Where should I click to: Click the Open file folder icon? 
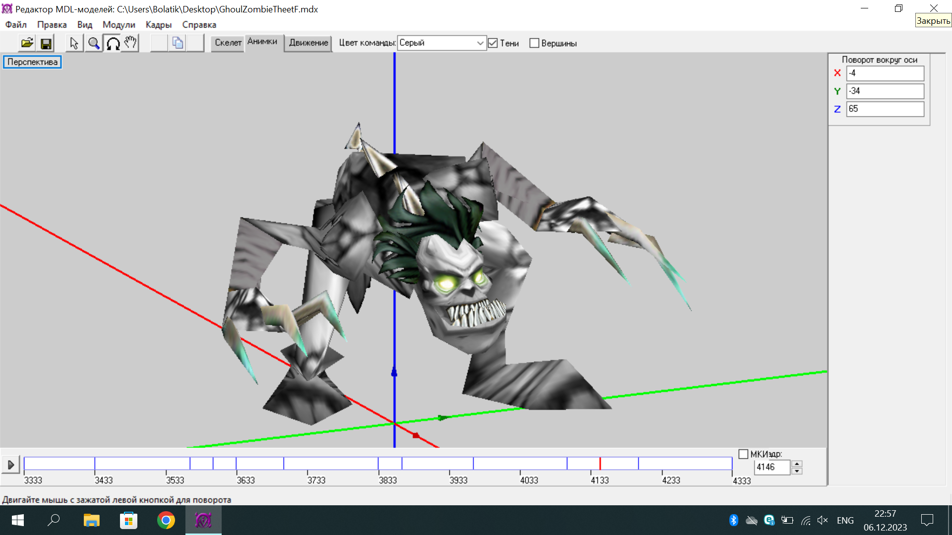pos(27,43)
